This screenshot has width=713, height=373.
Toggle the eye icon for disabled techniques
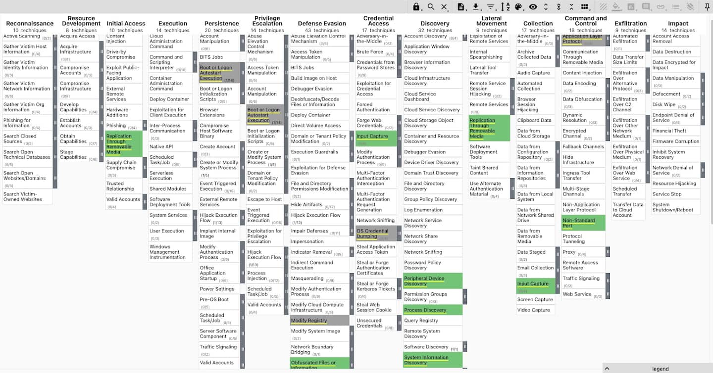(x=533, y=7)
